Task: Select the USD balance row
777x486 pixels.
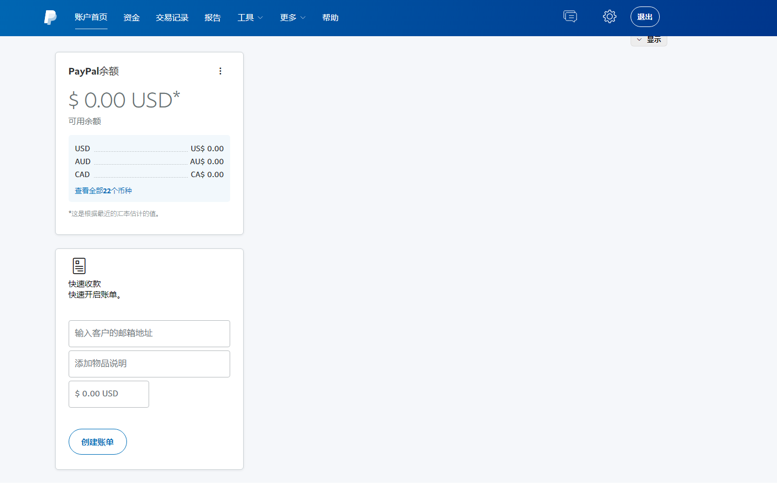Action: click(x=149, y=148)
